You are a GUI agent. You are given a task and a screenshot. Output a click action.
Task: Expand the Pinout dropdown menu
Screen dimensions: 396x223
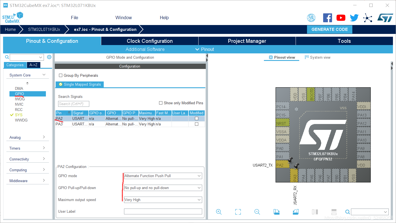[x=205, y=49]
